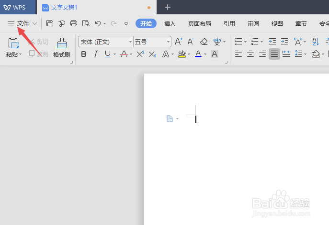Open print preview icon

tap(86, 23)
